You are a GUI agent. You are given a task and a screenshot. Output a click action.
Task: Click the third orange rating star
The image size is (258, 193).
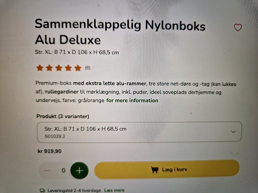coord(59,68)
